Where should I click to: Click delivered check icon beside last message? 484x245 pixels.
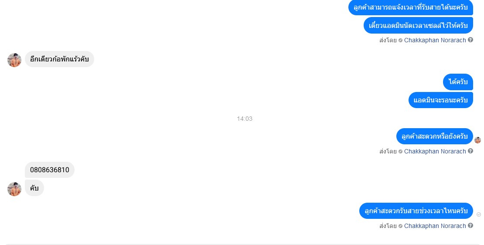[x=479, y=214]
